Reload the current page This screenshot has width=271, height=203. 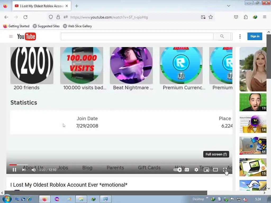click(x=25, y=17)
